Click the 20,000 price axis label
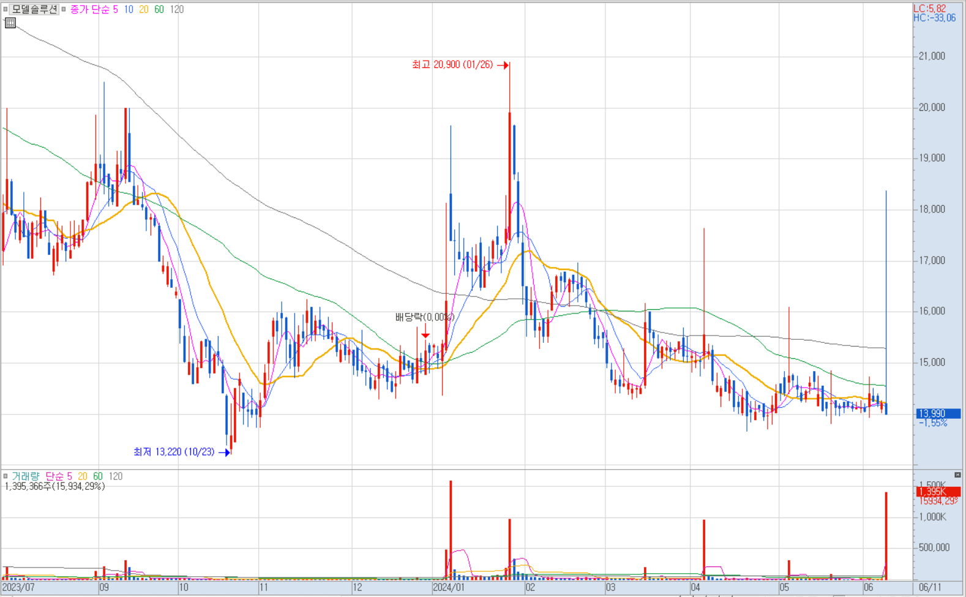This screenshot has width=966, height=597. tap(932, 108)
